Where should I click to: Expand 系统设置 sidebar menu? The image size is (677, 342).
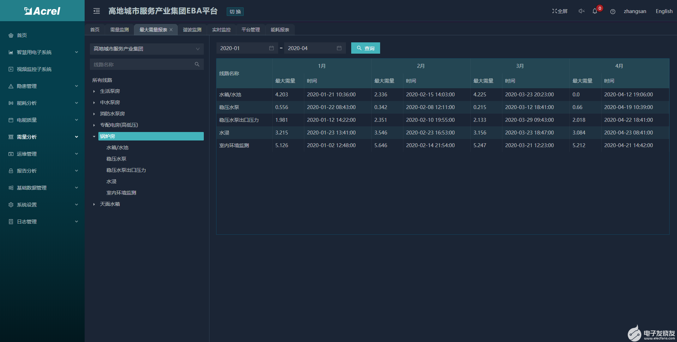click(x=42, y=205)
